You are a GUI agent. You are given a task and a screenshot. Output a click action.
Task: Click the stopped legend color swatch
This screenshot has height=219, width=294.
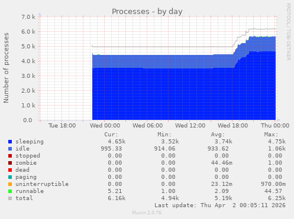coord(10,156)
